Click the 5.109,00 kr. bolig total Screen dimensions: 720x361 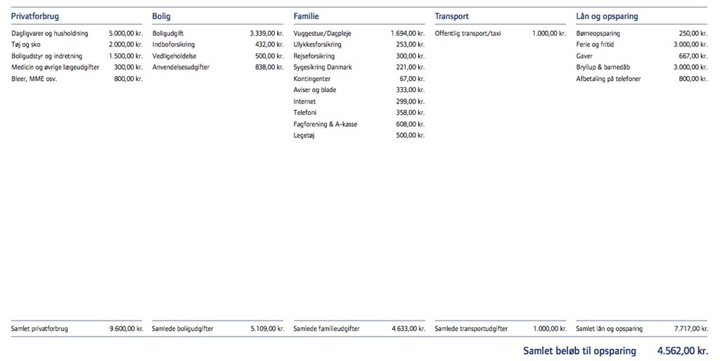[268, 329]
